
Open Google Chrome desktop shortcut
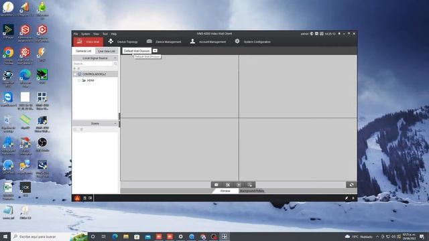[8, 55]
